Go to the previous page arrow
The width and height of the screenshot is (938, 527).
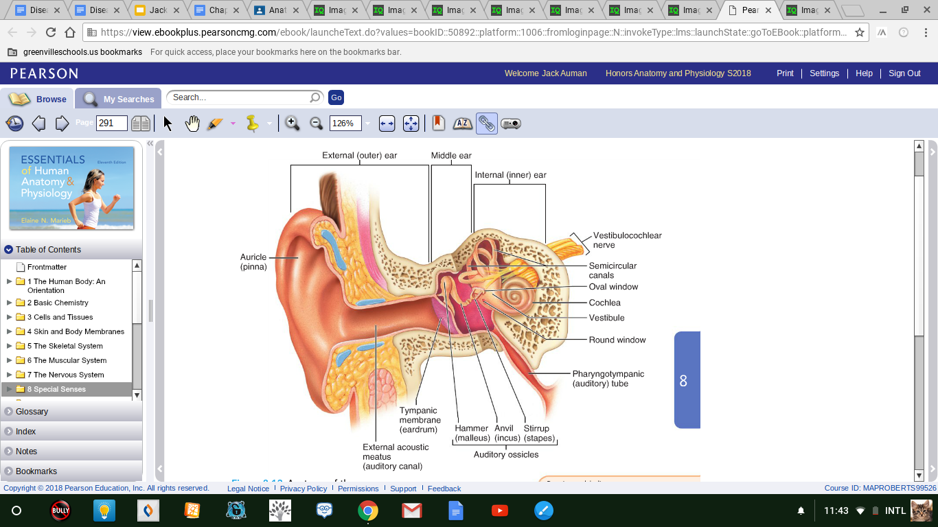39,124
